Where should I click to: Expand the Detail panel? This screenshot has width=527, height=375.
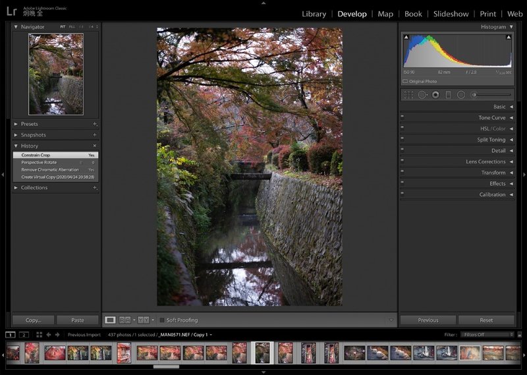coord(511,151)
